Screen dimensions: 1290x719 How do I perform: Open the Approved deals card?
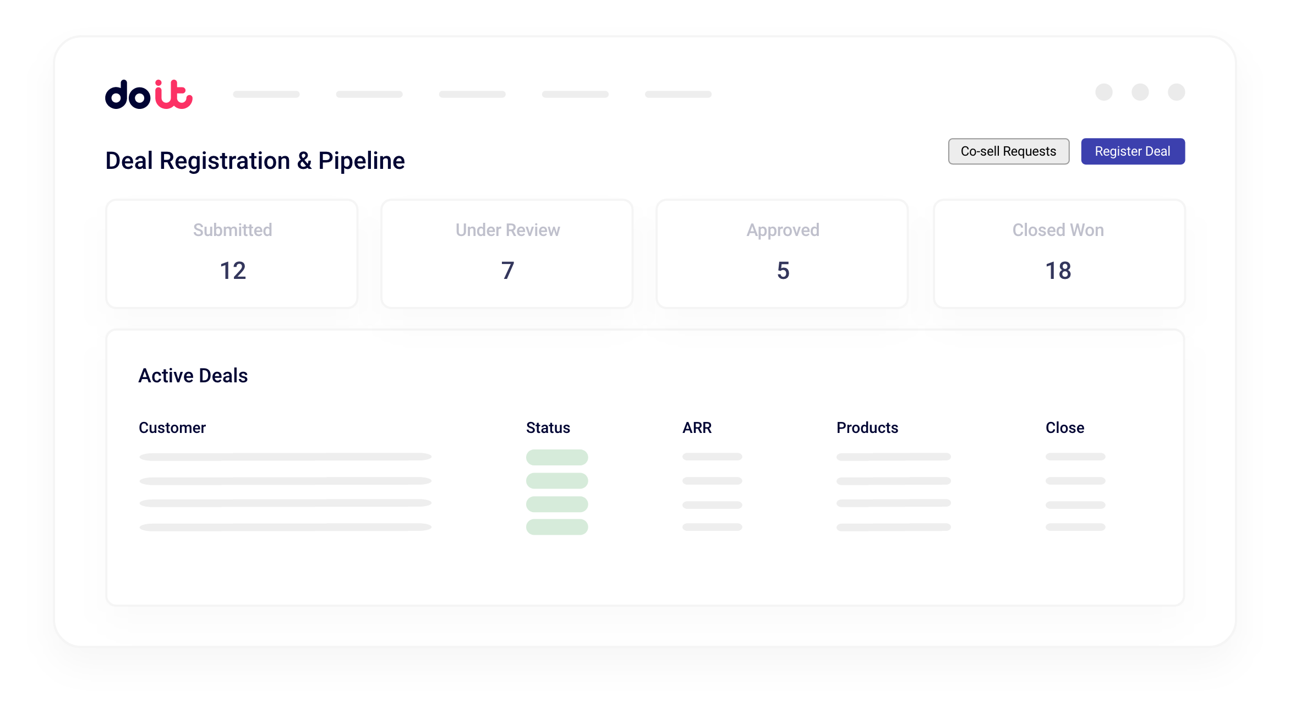(x=782, y=254)
